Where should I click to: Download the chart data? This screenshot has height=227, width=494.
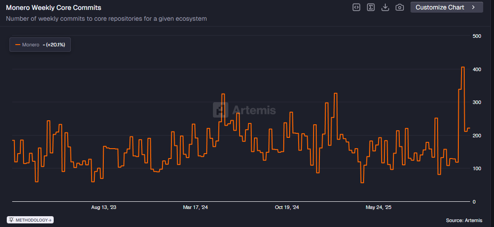tap(385, 7)
